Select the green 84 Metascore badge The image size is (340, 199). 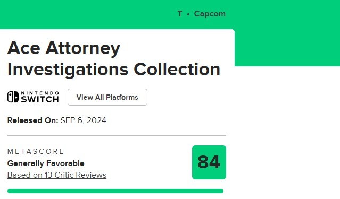click(x=209, y=162)
